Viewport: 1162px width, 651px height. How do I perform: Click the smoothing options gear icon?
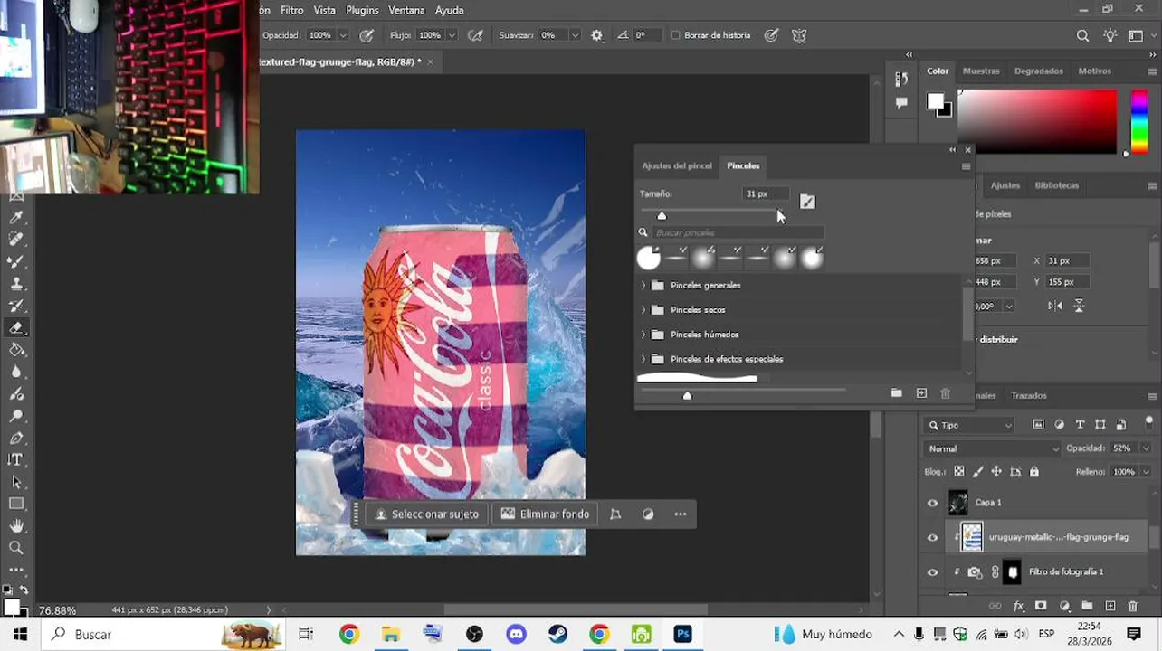coord(596,35)
